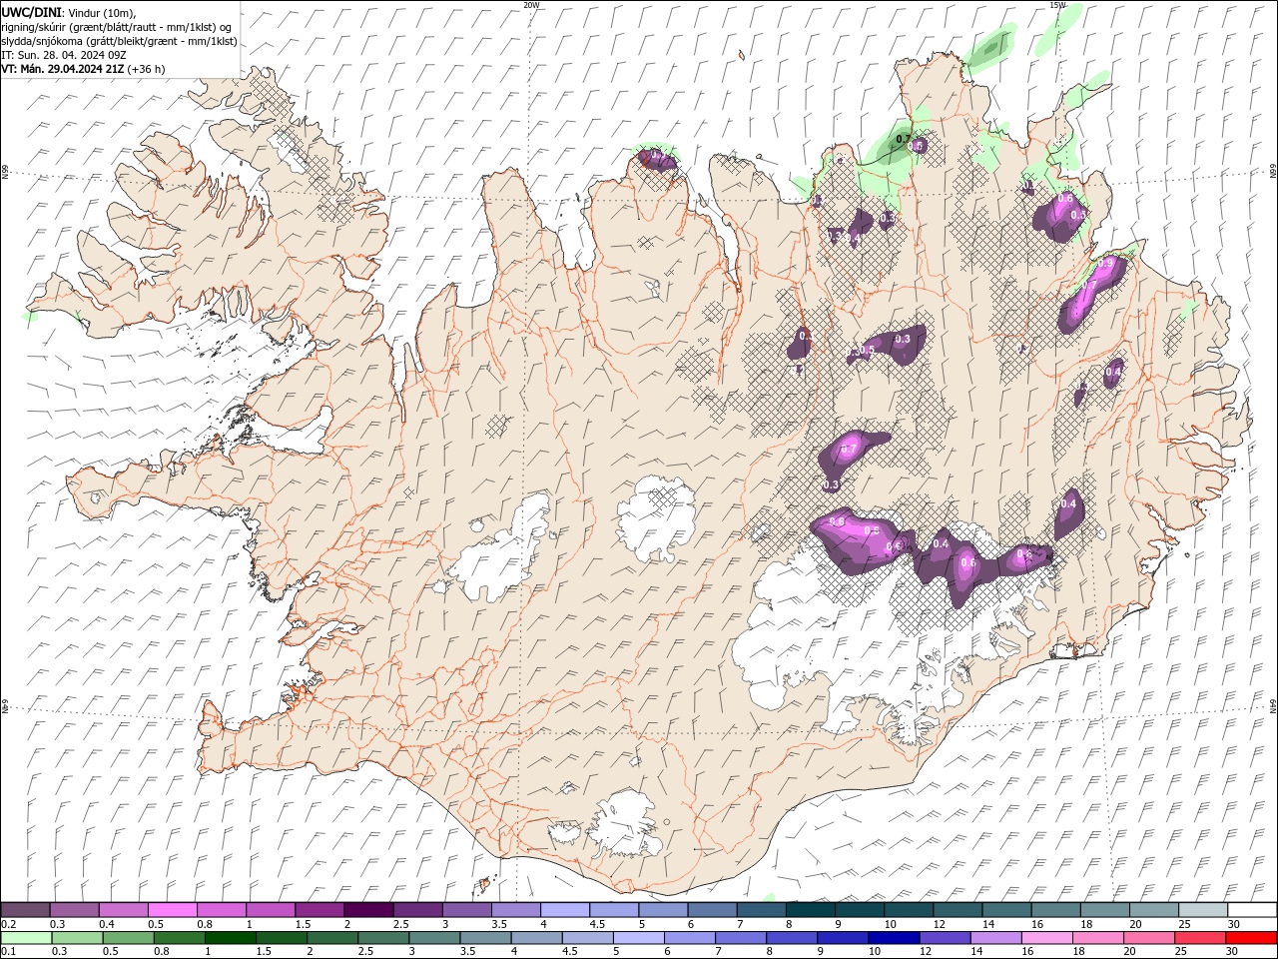This screenshot has width=1278, height=959.
Task: Click the lavender 4 swatch on the snow scale
Action: pos(564,910)
